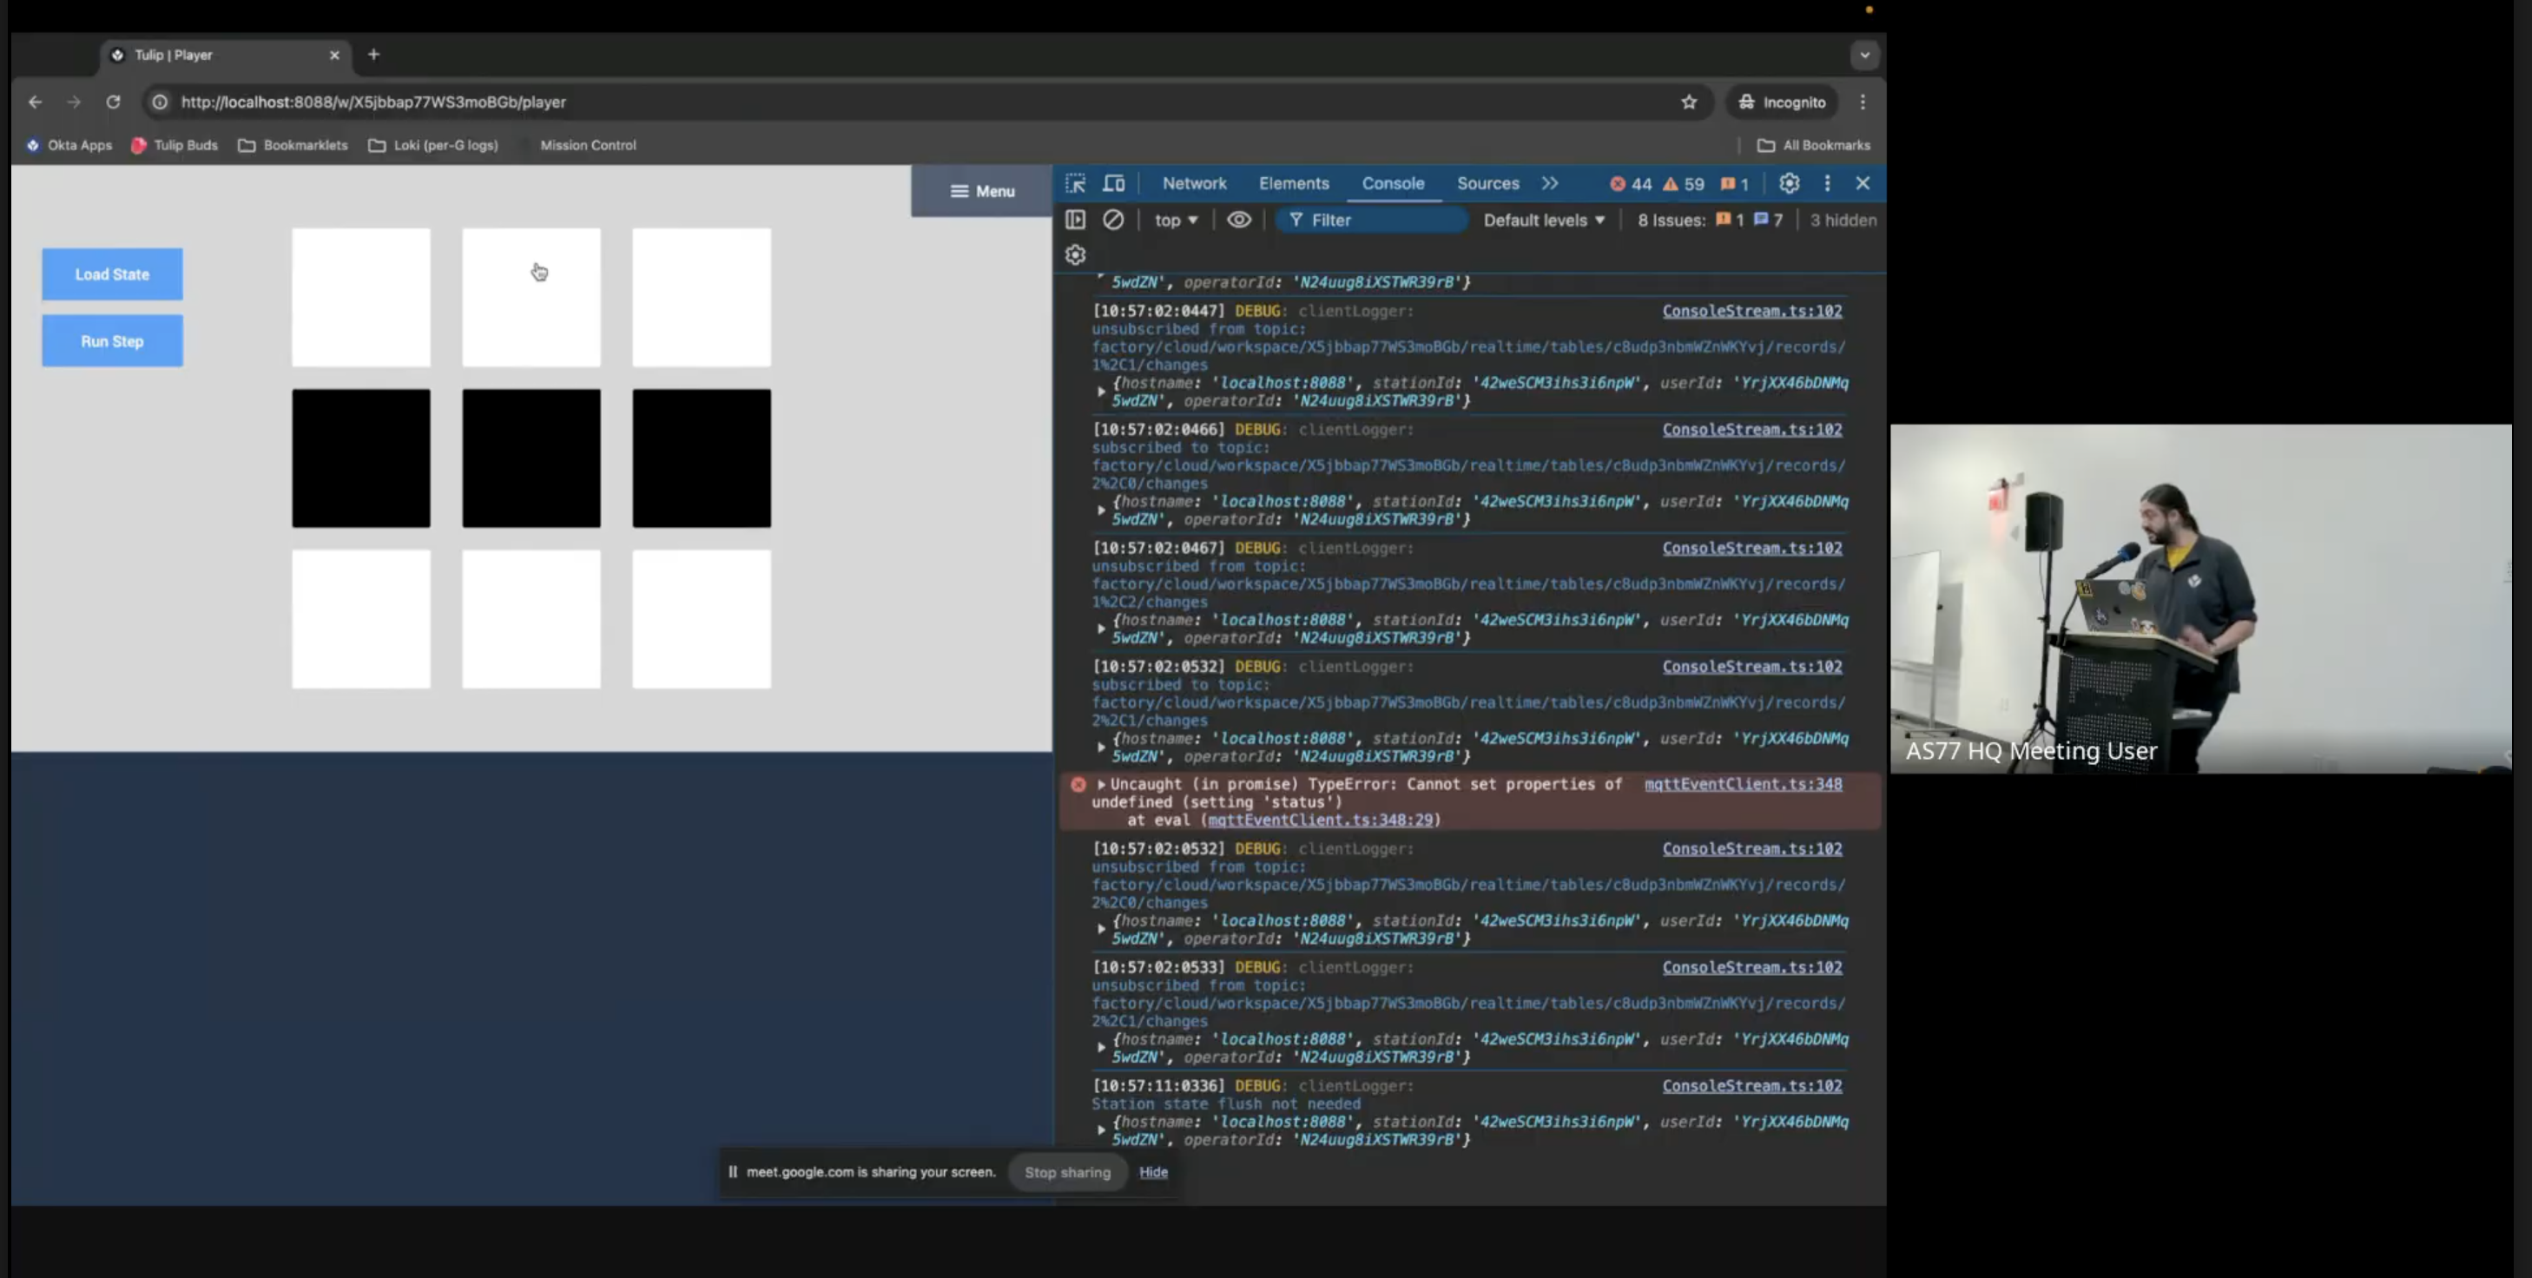
Task: Create a live expression with the eye icon
Action: tap(1238, 220)
